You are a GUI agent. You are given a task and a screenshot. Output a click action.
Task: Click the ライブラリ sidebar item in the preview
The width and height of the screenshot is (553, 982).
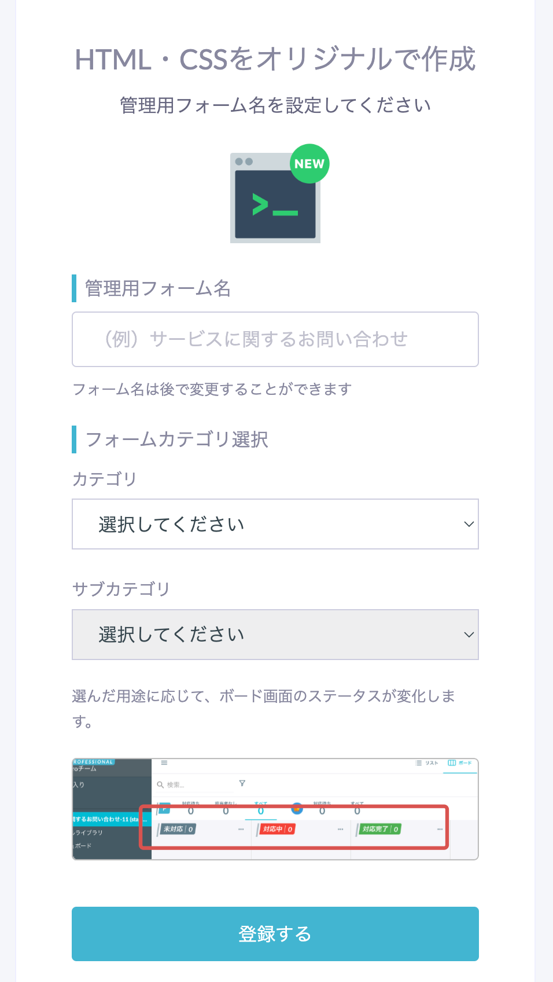pyautogui.click(x=89, y=833)
